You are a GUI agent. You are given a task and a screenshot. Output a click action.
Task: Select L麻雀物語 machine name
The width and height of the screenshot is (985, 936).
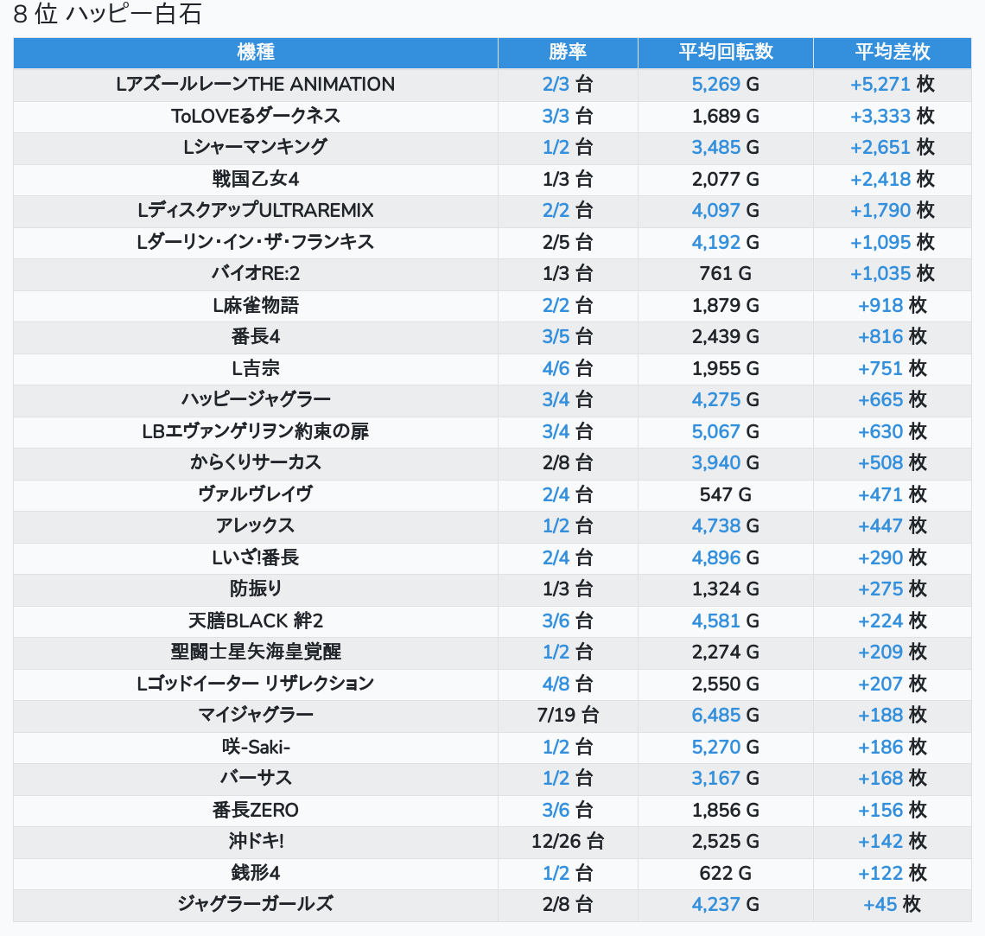click(256, 305)
